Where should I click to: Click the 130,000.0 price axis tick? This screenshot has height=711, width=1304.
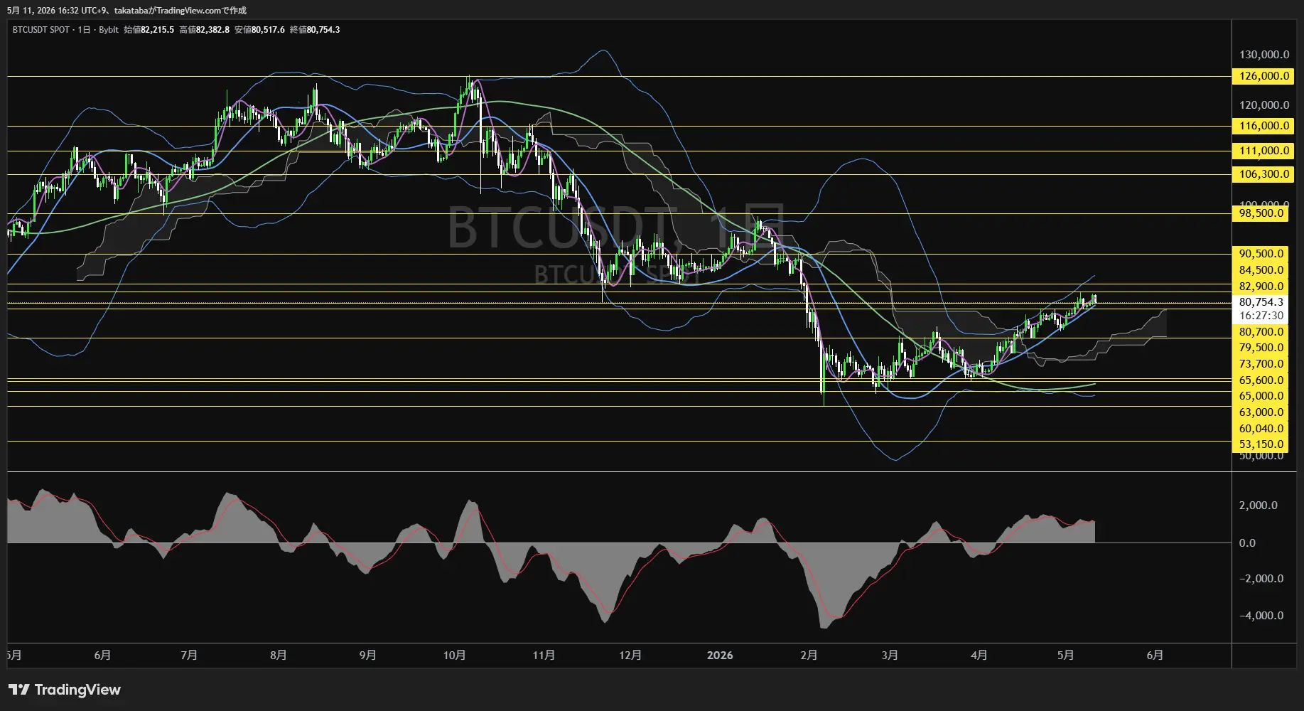pyautogui.click(x=1263, y=55)
